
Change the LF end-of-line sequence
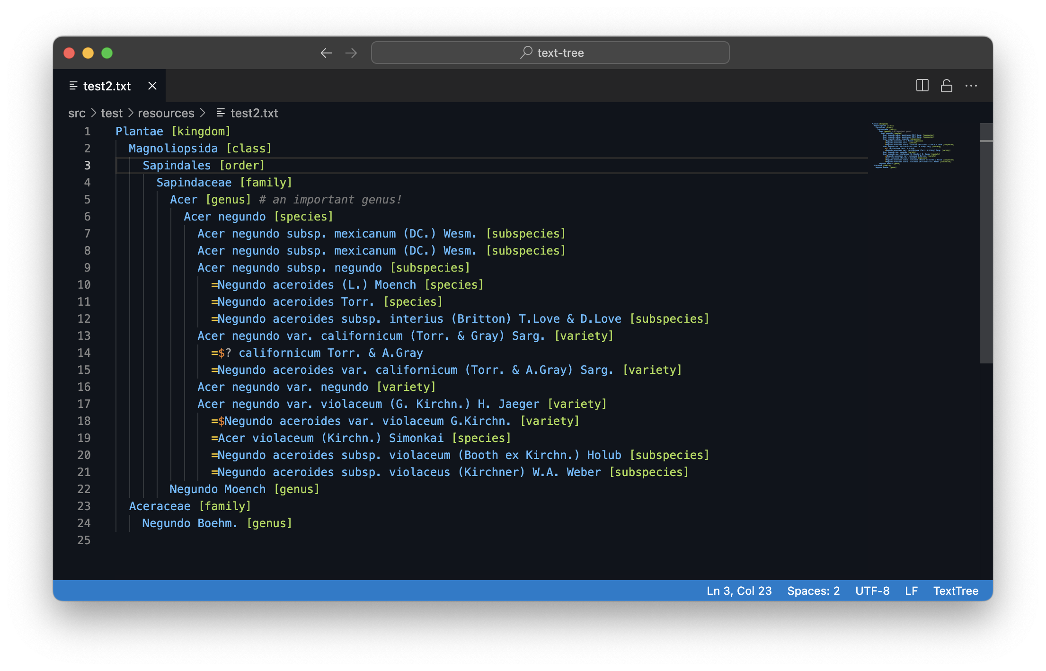(911, 591)
